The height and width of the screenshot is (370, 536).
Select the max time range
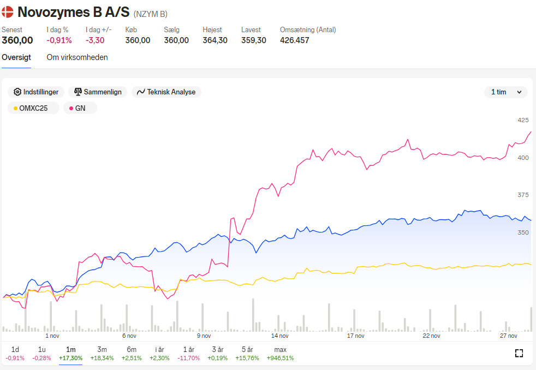point(281,353)
